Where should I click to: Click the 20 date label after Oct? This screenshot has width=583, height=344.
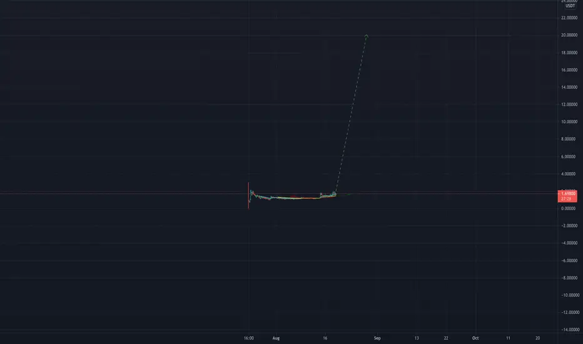point(537,338)
